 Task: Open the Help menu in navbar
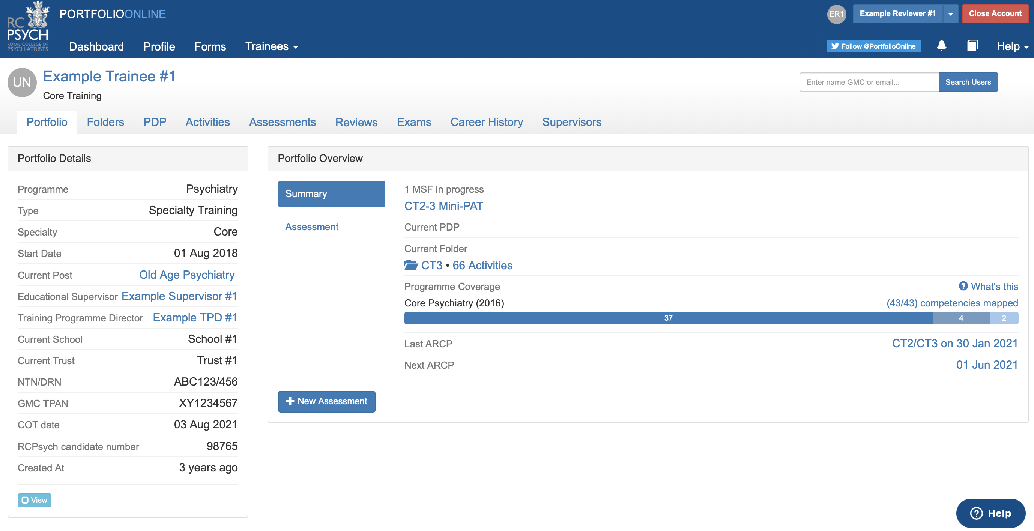[x=1012, y=46]
